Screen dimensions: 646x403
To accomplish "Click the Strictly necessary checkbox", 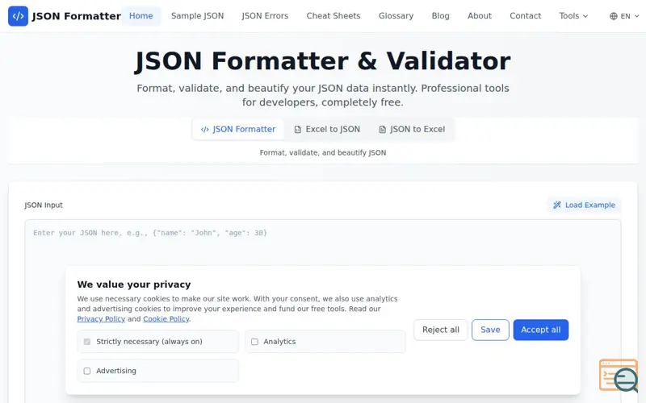I will click(x=87, y=342).
